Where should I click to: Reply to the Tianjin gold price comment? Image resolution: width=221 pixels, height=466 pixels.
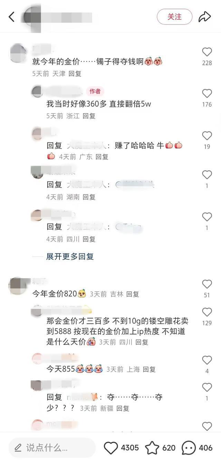[75, 73]
